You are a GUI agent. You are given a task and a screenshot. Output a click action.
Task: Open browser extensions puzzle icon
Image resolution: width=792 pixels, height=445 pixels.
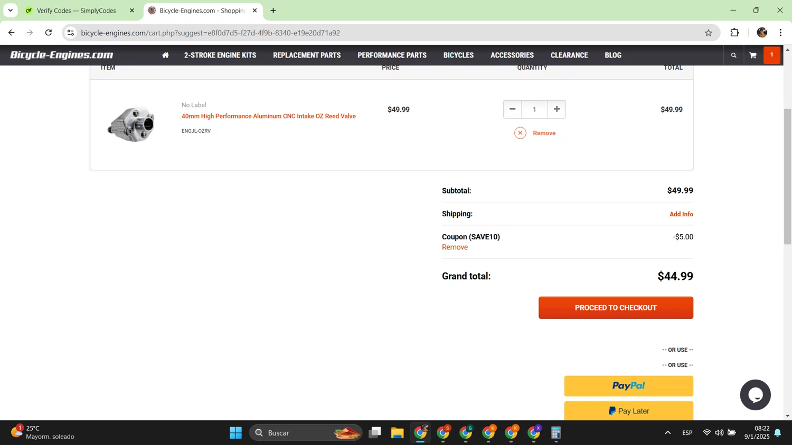pos(734,33)
